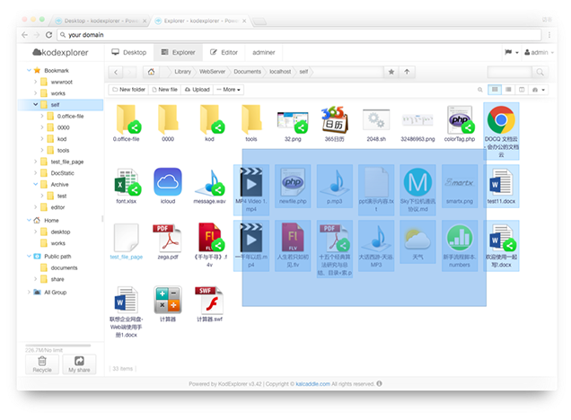Select the tools folder in file grid

tap(251, 120)
